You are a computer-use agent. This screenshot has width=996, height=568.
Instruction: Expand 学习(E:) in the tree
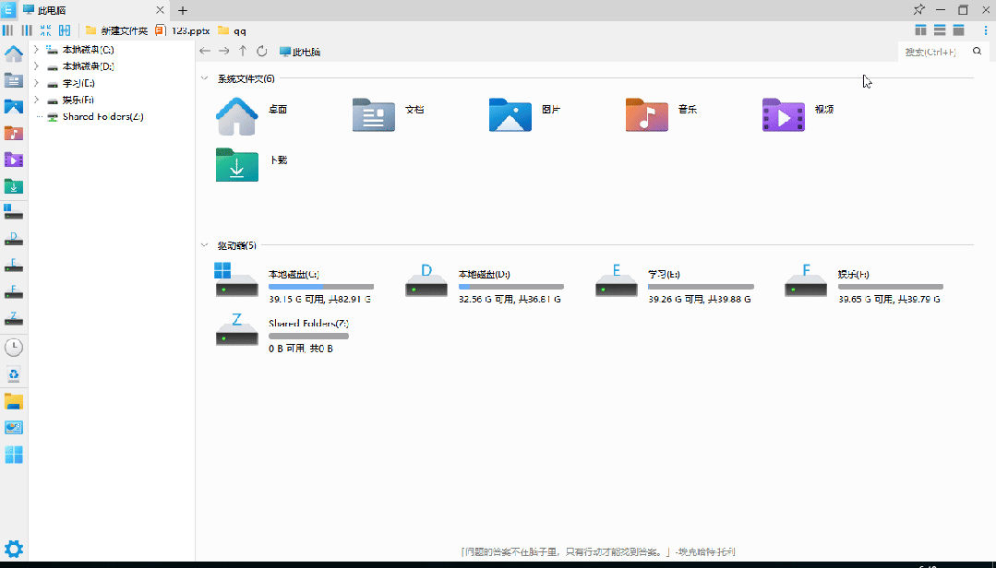[x=36, y=83]
